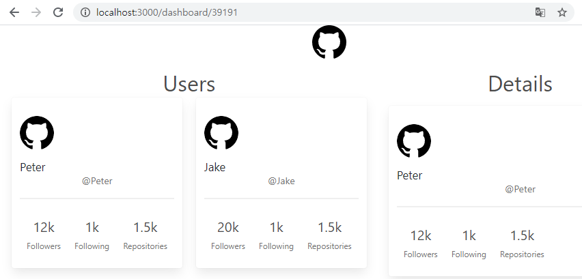Click the @Jake handle
Image resolution: width=582 pixels, height=279 pixels.
click(x=281, y=181)
